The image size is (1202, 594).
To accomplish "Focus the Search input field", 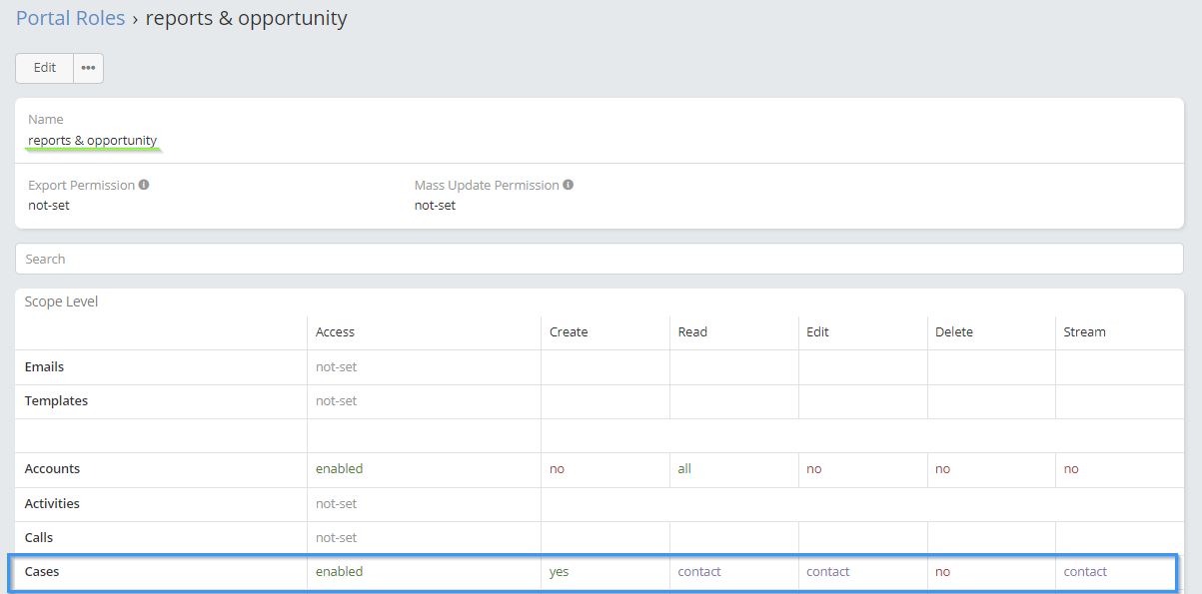I will click(x=600, y=259).
